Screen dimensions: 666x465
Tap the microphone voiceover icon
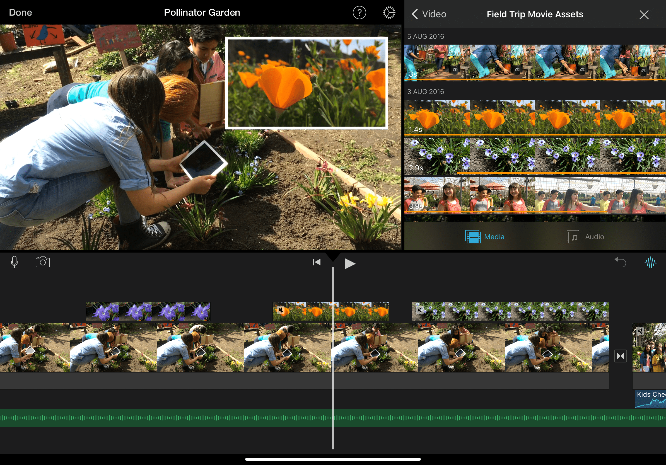[14, 262]
